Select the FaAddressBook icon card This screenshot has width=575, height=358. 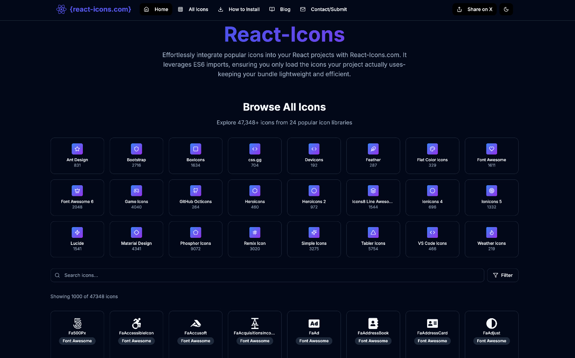tap(373, 334)
